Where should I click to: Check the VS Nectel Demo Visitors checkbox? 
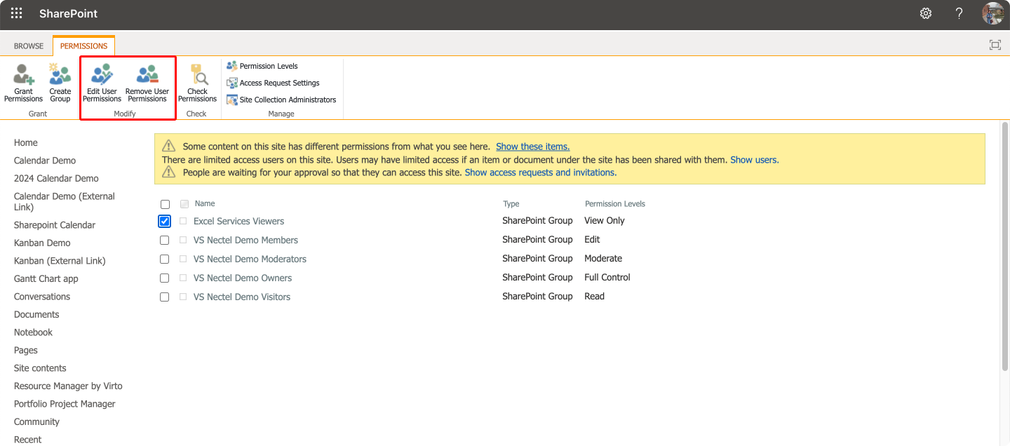pyautogui.click(x=164, y=297)
